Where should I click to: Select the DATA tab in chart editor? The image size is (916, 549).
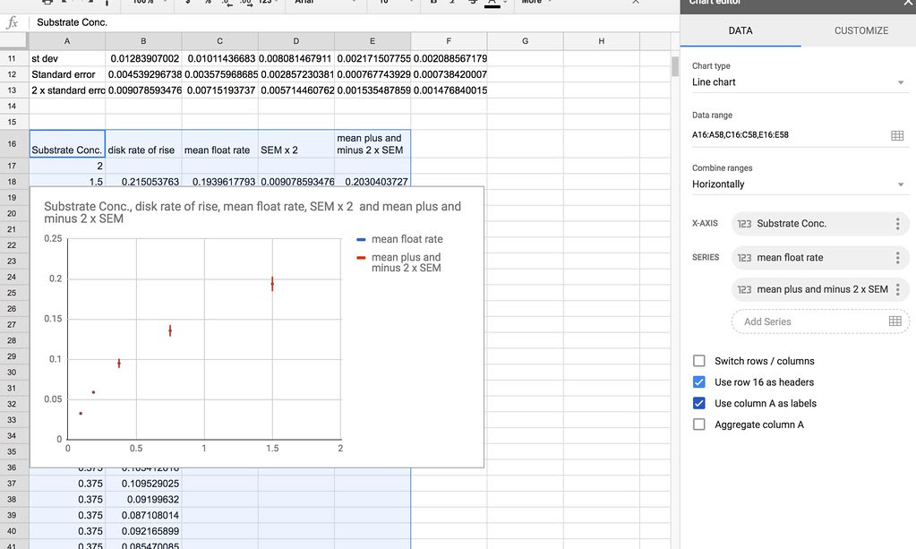pyautogui.click(x=741, y=30)
